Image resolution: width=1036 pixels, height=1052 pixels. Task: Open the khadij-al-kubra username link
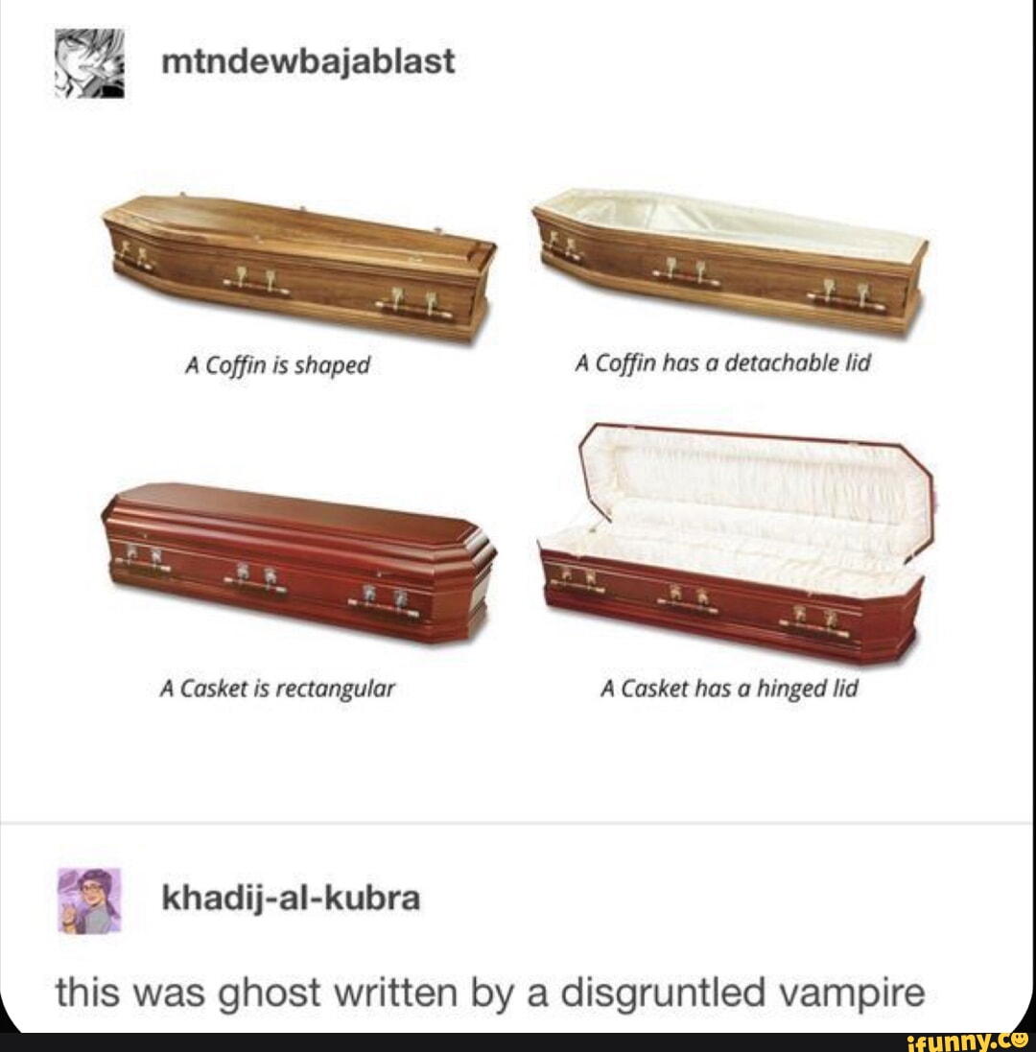pos(292,898)
